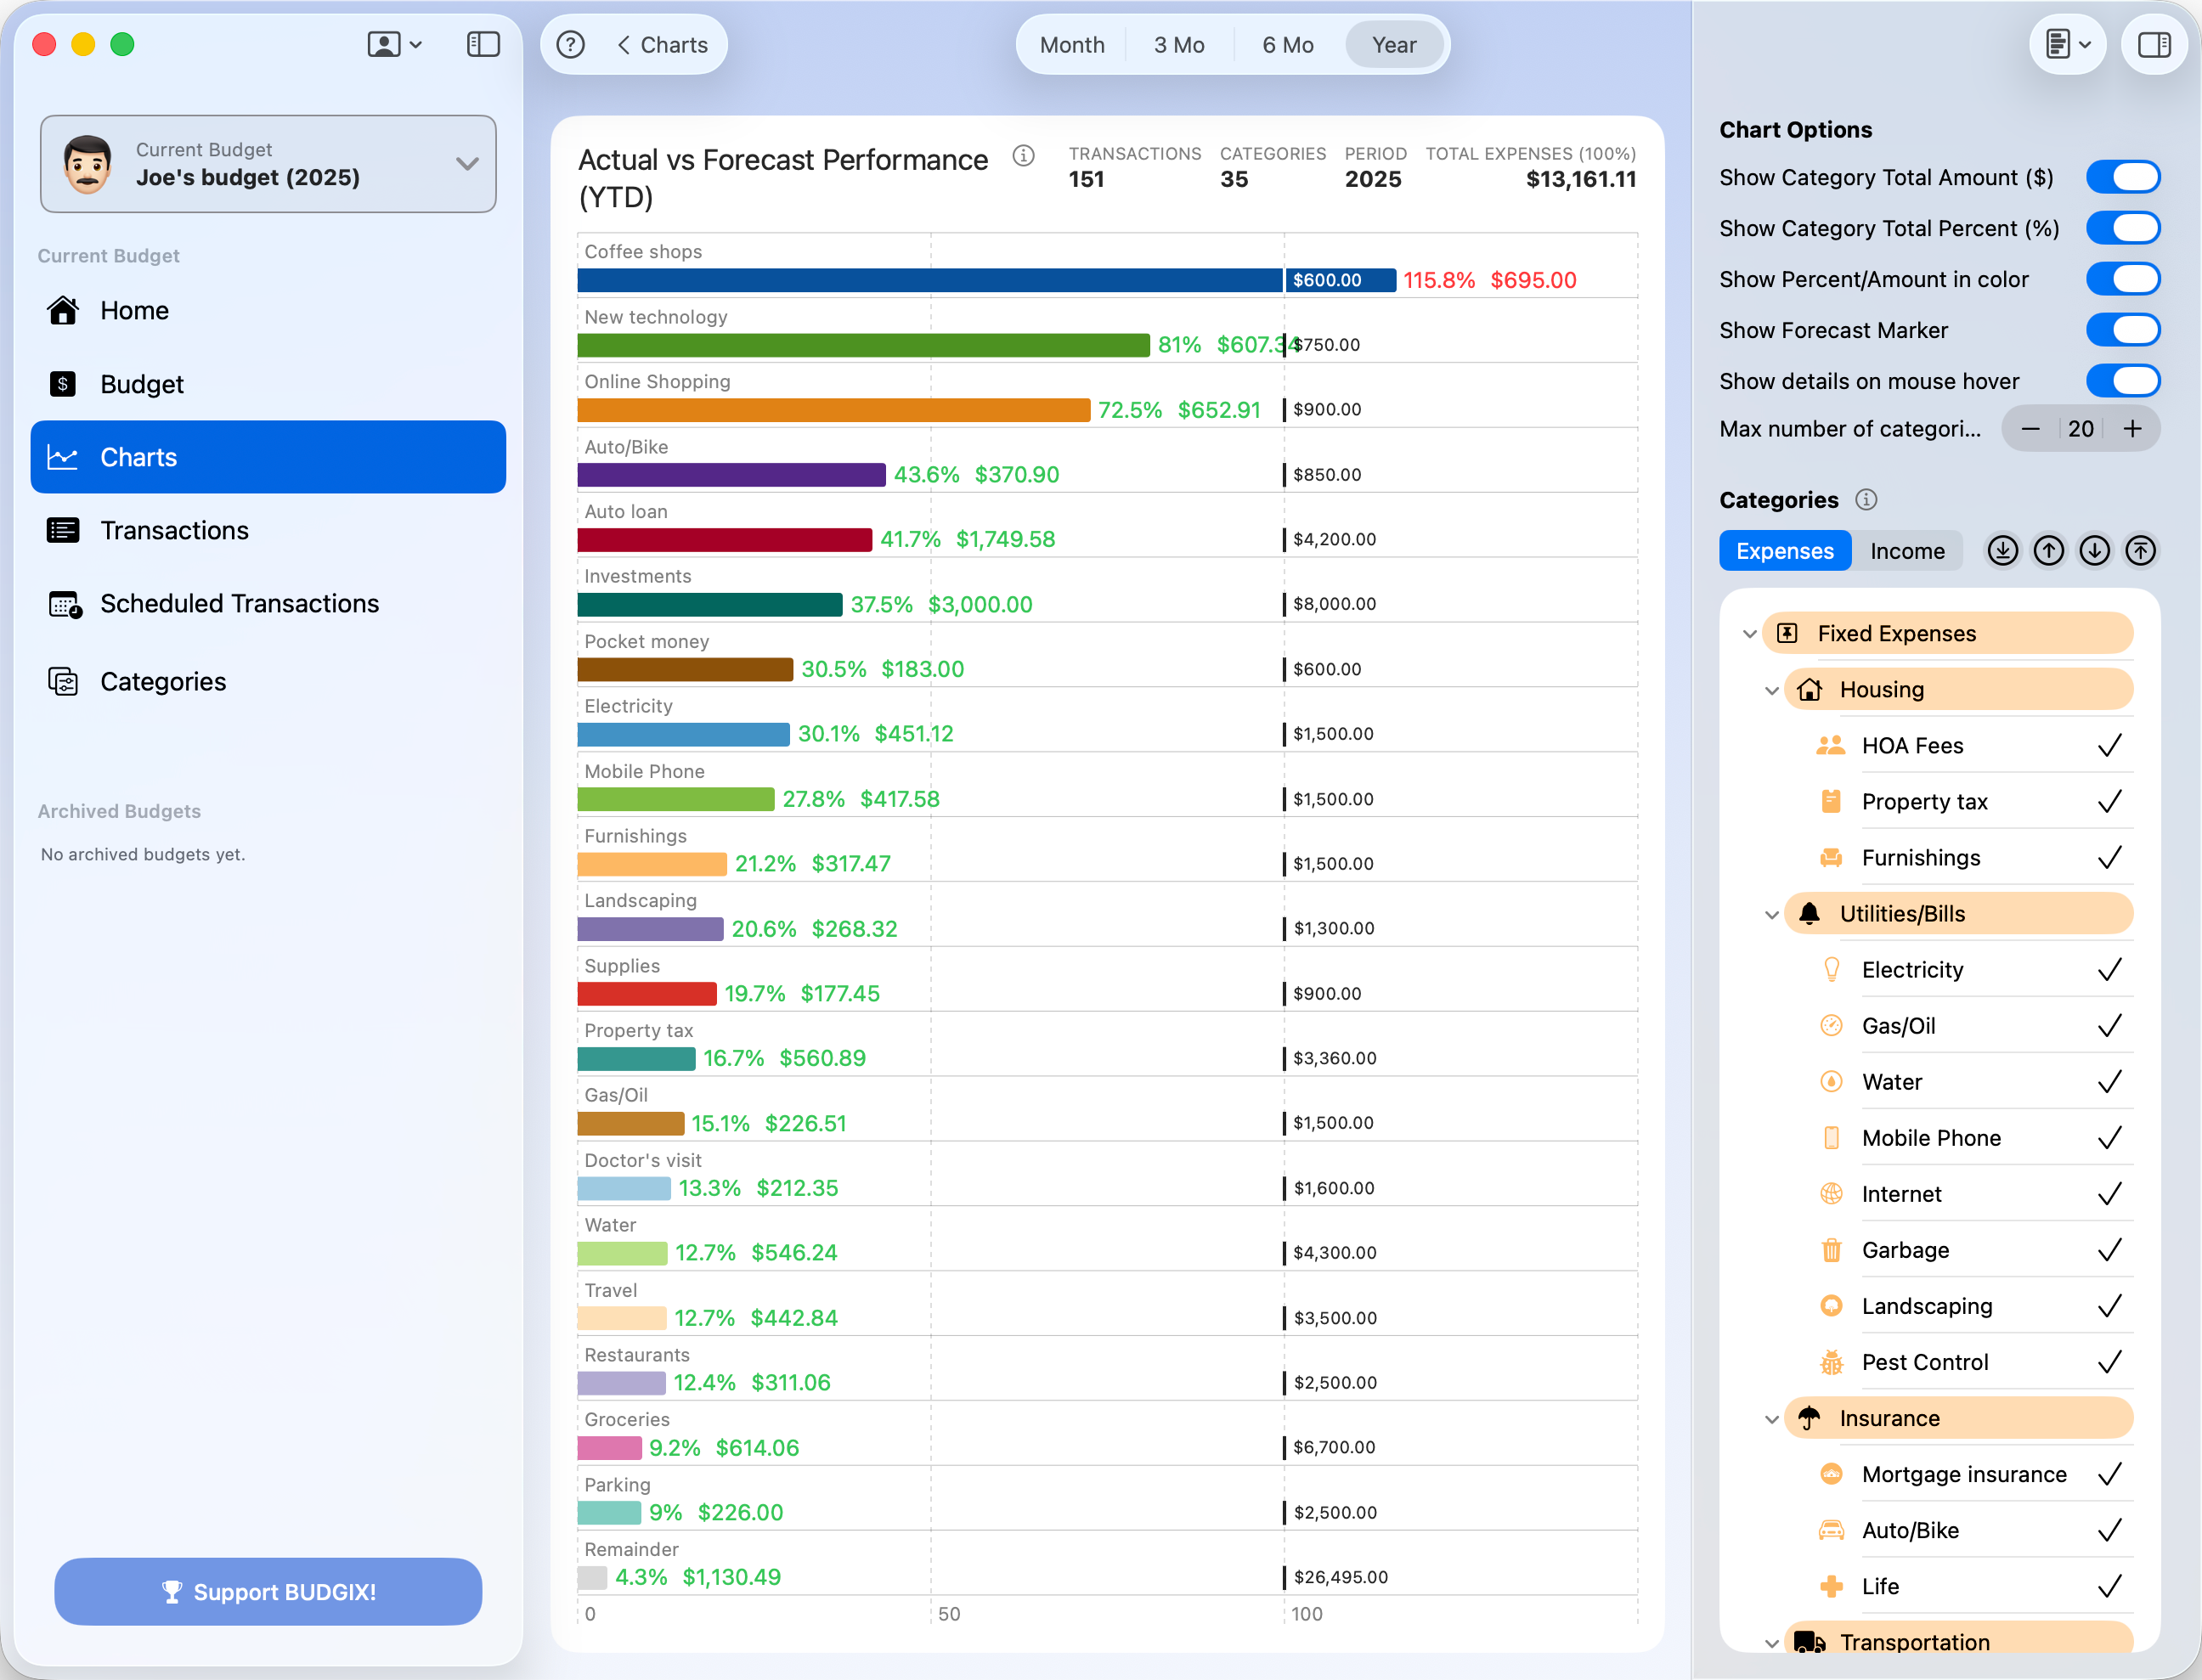Viewport: 2202px width, 1680px height.
Task: Open Scheduled Transactions from the sidebar
Action: 239,604
